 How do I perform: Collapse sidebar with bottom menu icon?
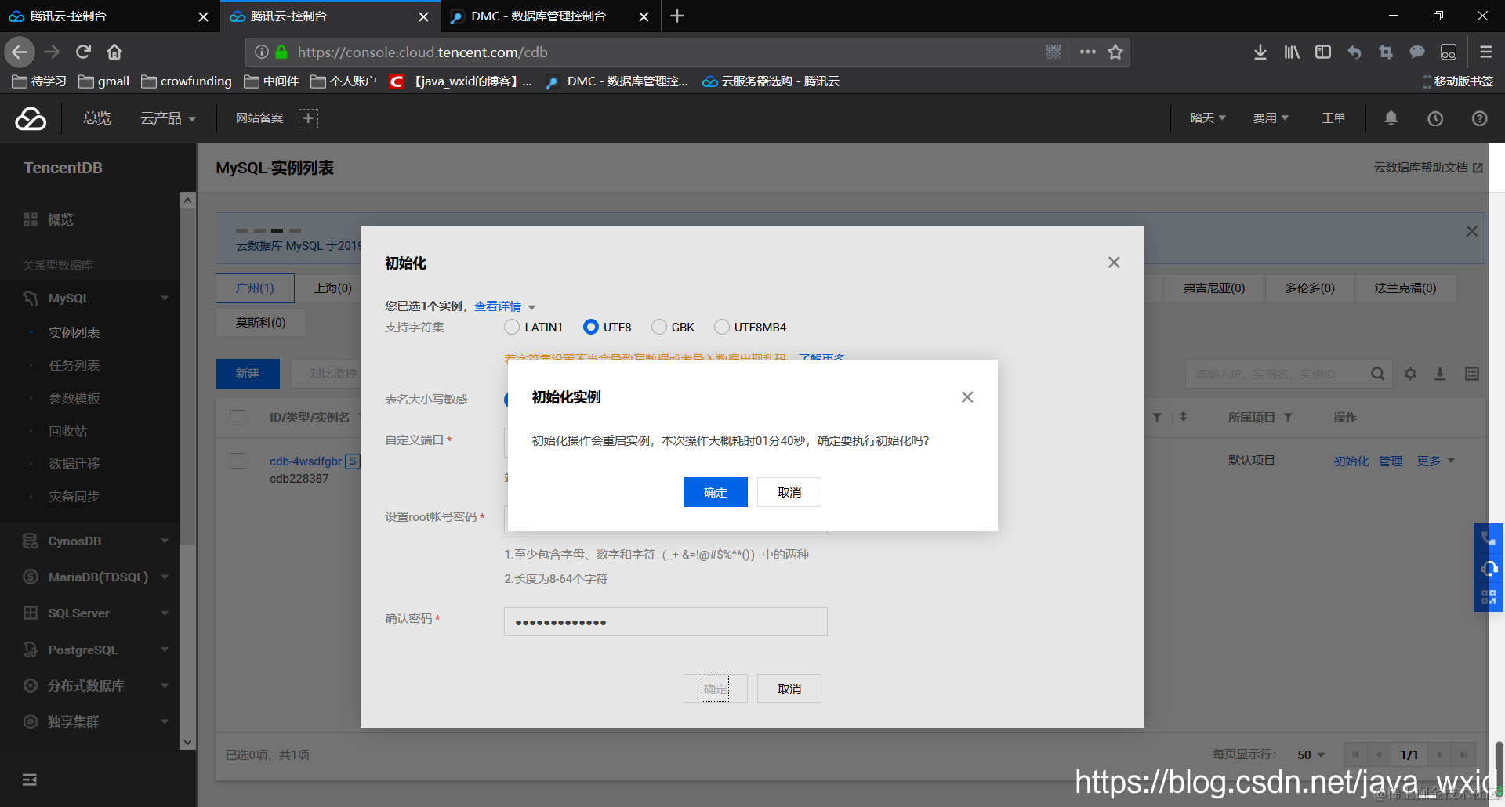(x=30, y=780)
